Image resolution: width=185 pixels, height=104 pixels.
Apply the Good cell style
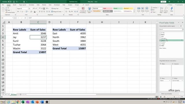(x=118, y=8)
